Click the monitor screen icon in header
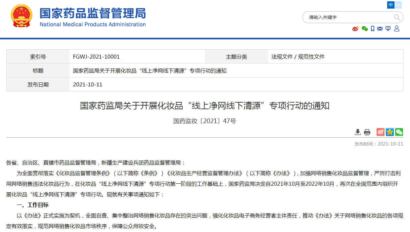Image resolution: width=410 pixels, height=232 pixels. coord(388,28)
